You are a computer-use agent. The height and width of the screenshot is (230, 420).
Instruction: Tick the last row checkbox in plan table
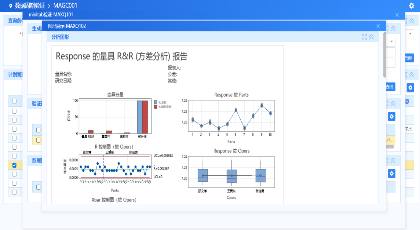pos(14,192)
